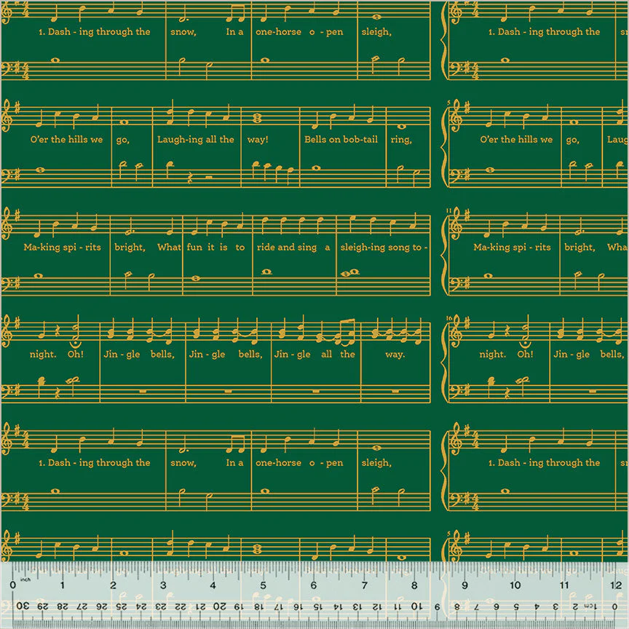Click the number 12 on the ruler's inch scale
Screen dimensions: 629x629
click(x=616, y=585)
